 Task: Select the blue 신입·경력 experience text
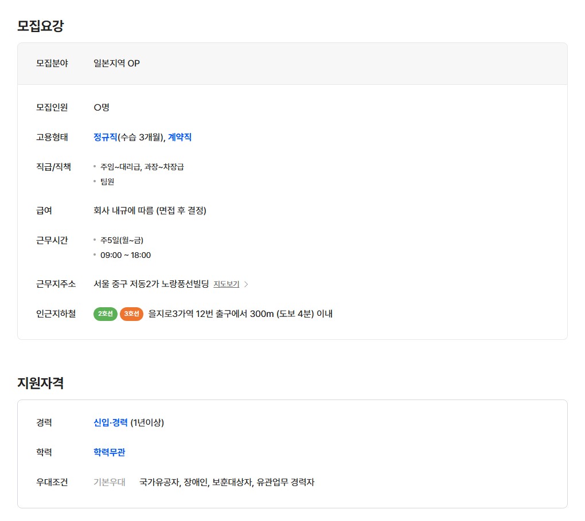click(x=110, y=422)
